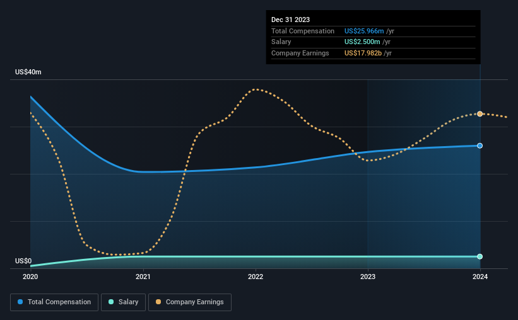Click the Company Earnings row label in tooltip
518x320 pixels.
click(300, 53)
